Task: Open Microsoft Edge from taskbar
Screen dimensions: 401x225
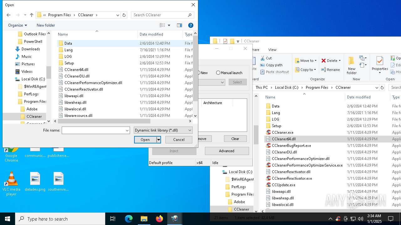Action: pos(129,219)
